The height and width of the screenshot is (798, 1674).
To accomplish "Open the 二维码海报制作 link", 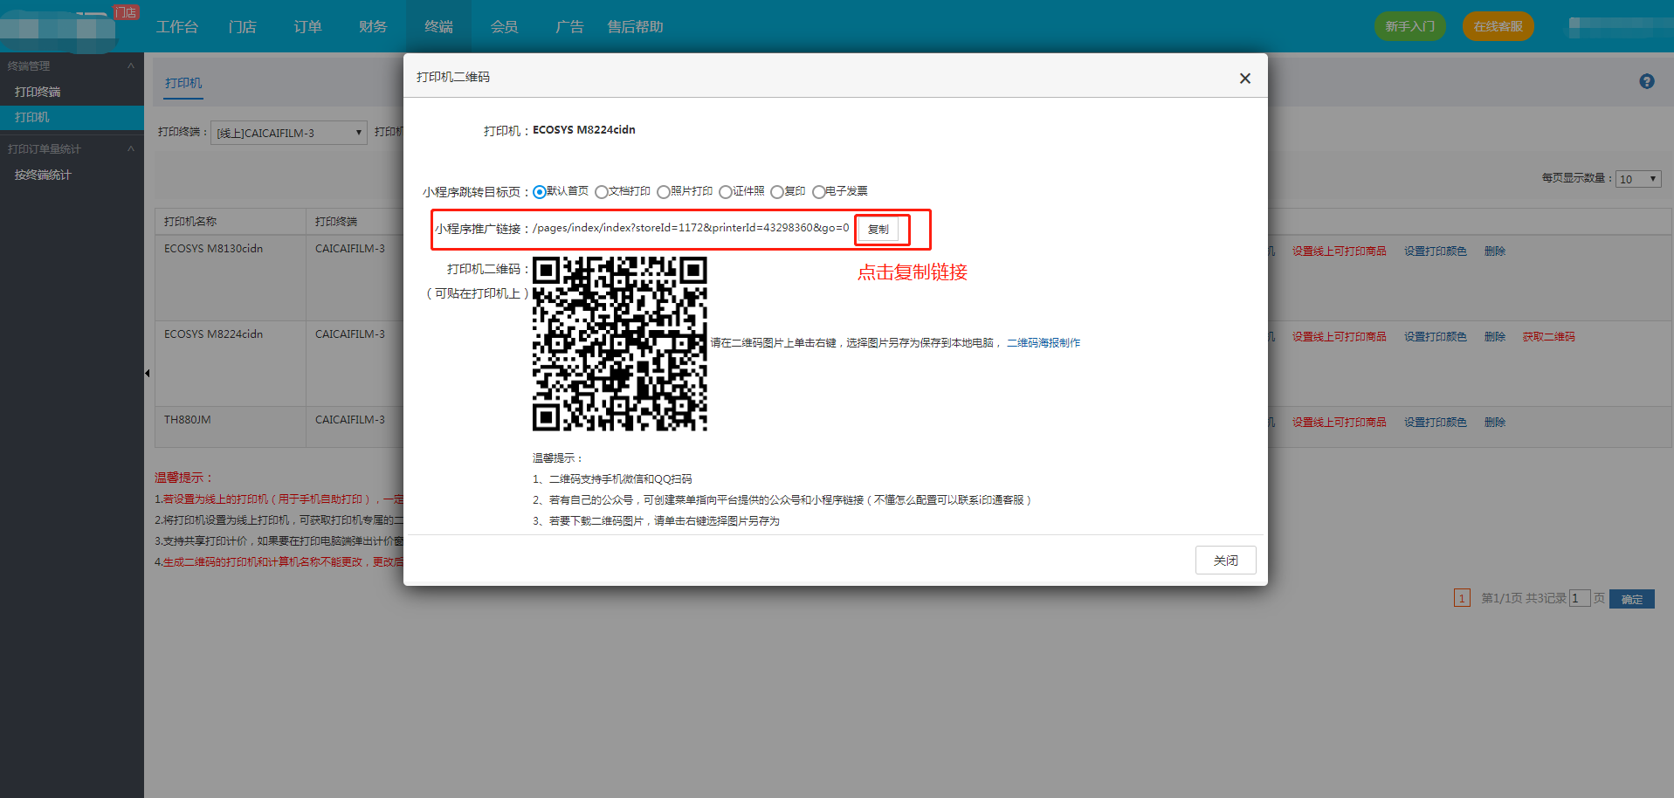I will click(x=1043, y=343).
